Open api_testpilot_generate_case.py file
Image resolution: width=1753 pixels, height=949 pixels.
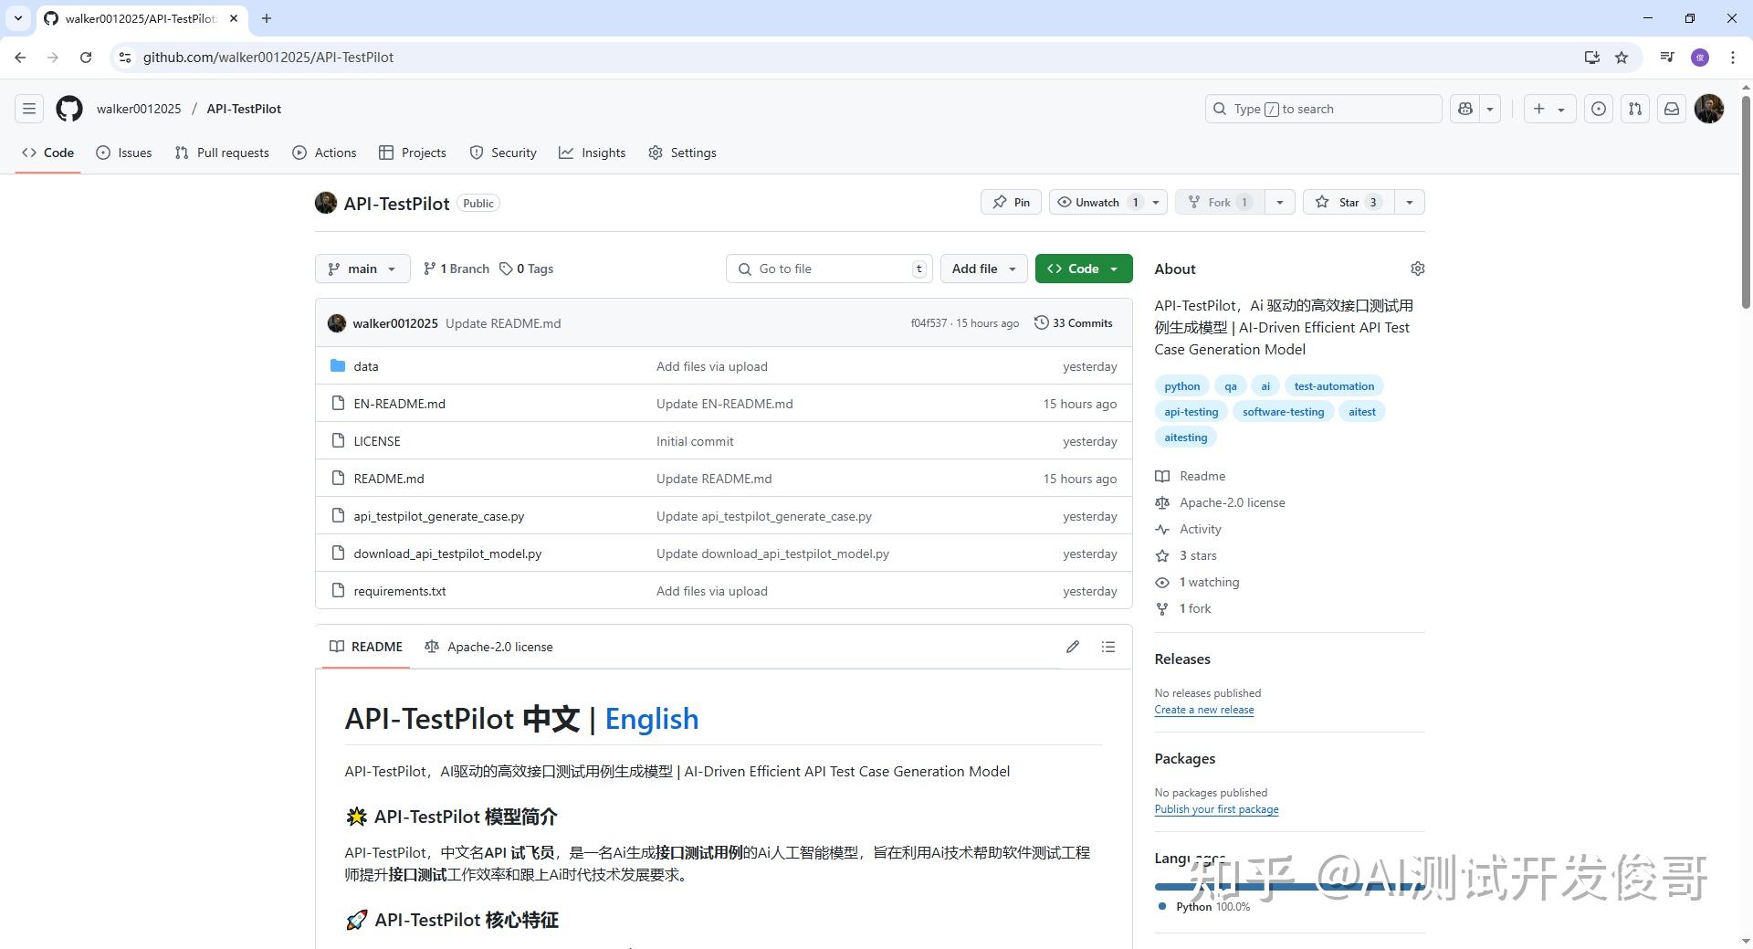439,516
